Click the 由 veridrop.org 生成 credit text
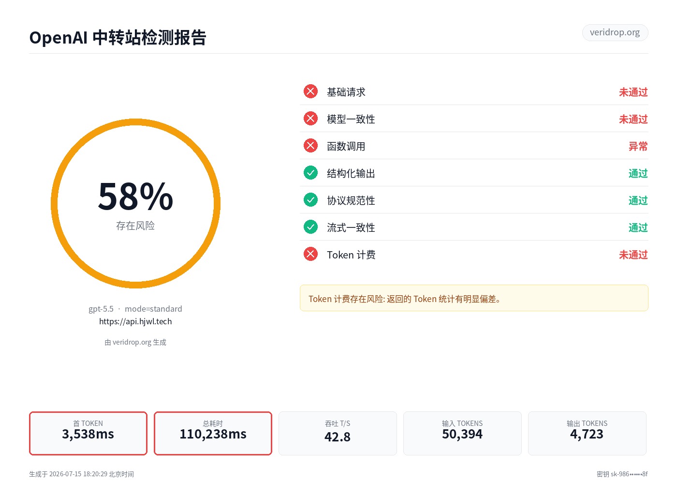 click(x=135, y=342)
